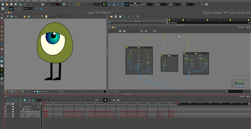
Task: Switch to the Colour tab
Action: pyautogui.click(x=232, y=13)
